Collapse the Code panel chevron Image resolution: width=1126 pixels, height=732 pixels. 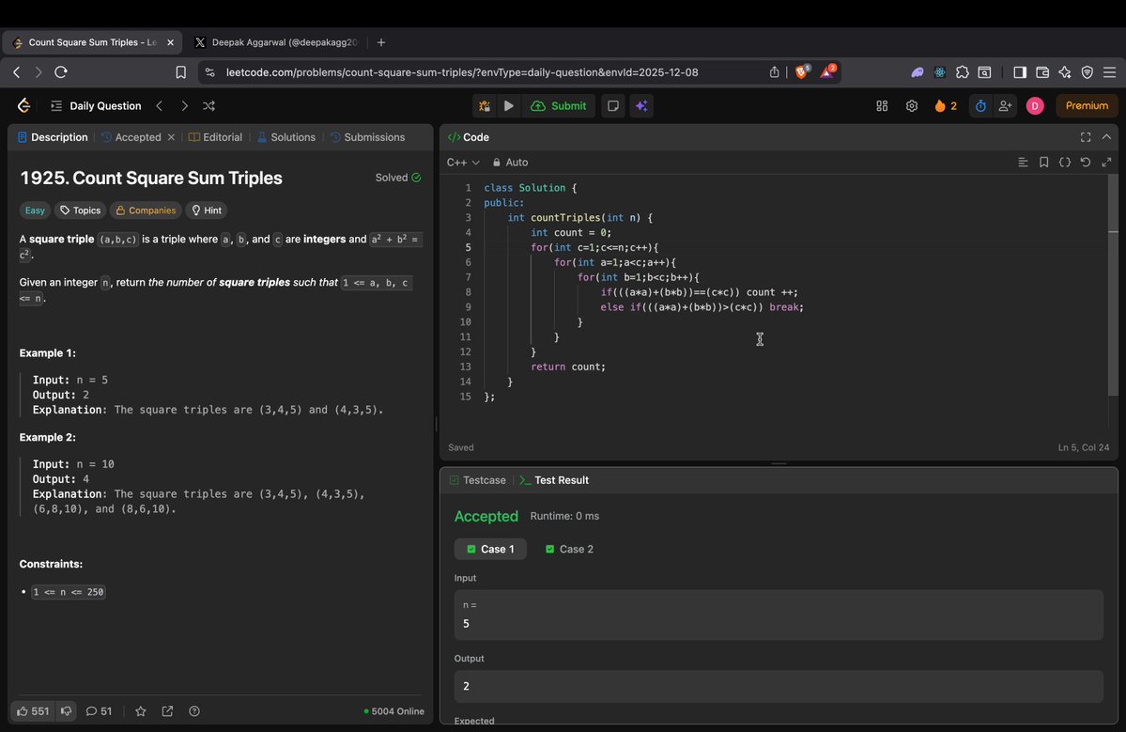pos(1106,137)
